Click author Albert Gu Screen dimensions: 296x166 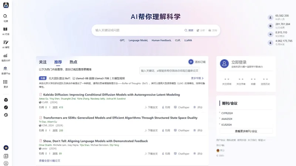click(x=52, y=122)
